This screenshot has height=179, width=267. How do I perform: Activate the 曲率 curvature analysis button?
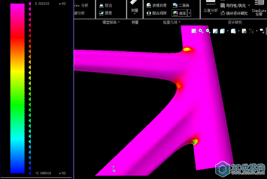(180, 13)
